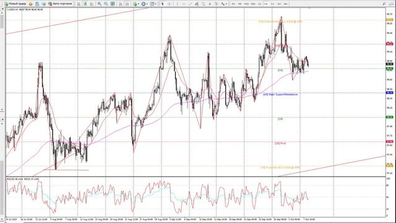Switch to the M30 timeframe
The height and width of the screenshot is (223, 396).
click(253, 4)
